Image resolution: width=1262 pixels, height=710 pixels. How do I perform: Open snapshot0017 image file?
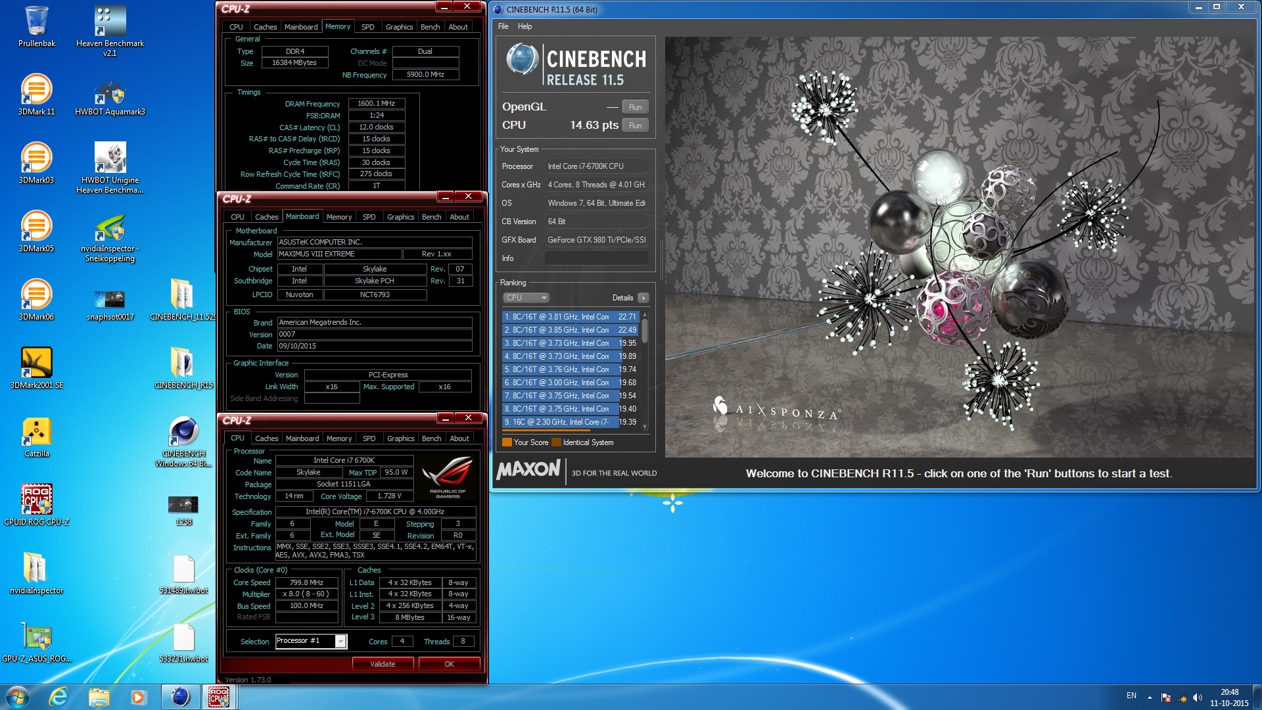pyautogui.click(x=110, y=304)
